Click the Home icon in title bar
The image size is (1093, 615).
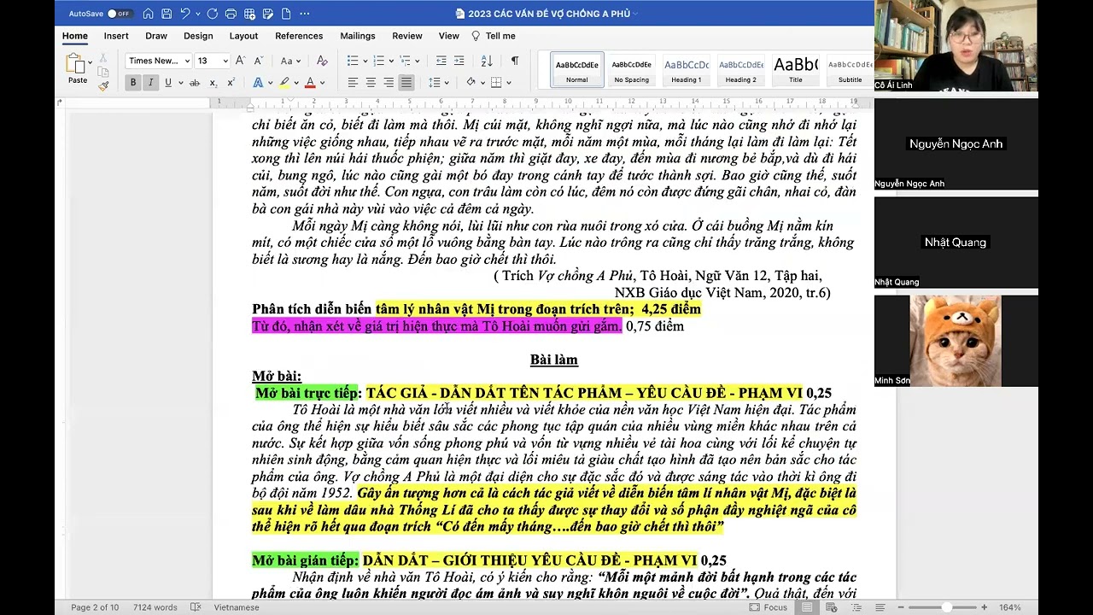click(149, 14)
